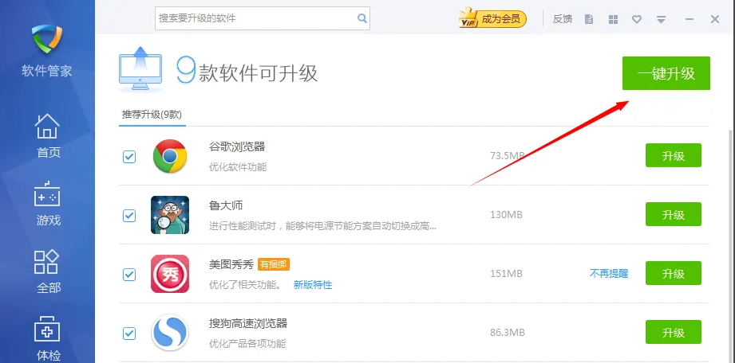Open the 首页 home section
Viewport: 735px width, 363px height.
[x=48, y=135]
